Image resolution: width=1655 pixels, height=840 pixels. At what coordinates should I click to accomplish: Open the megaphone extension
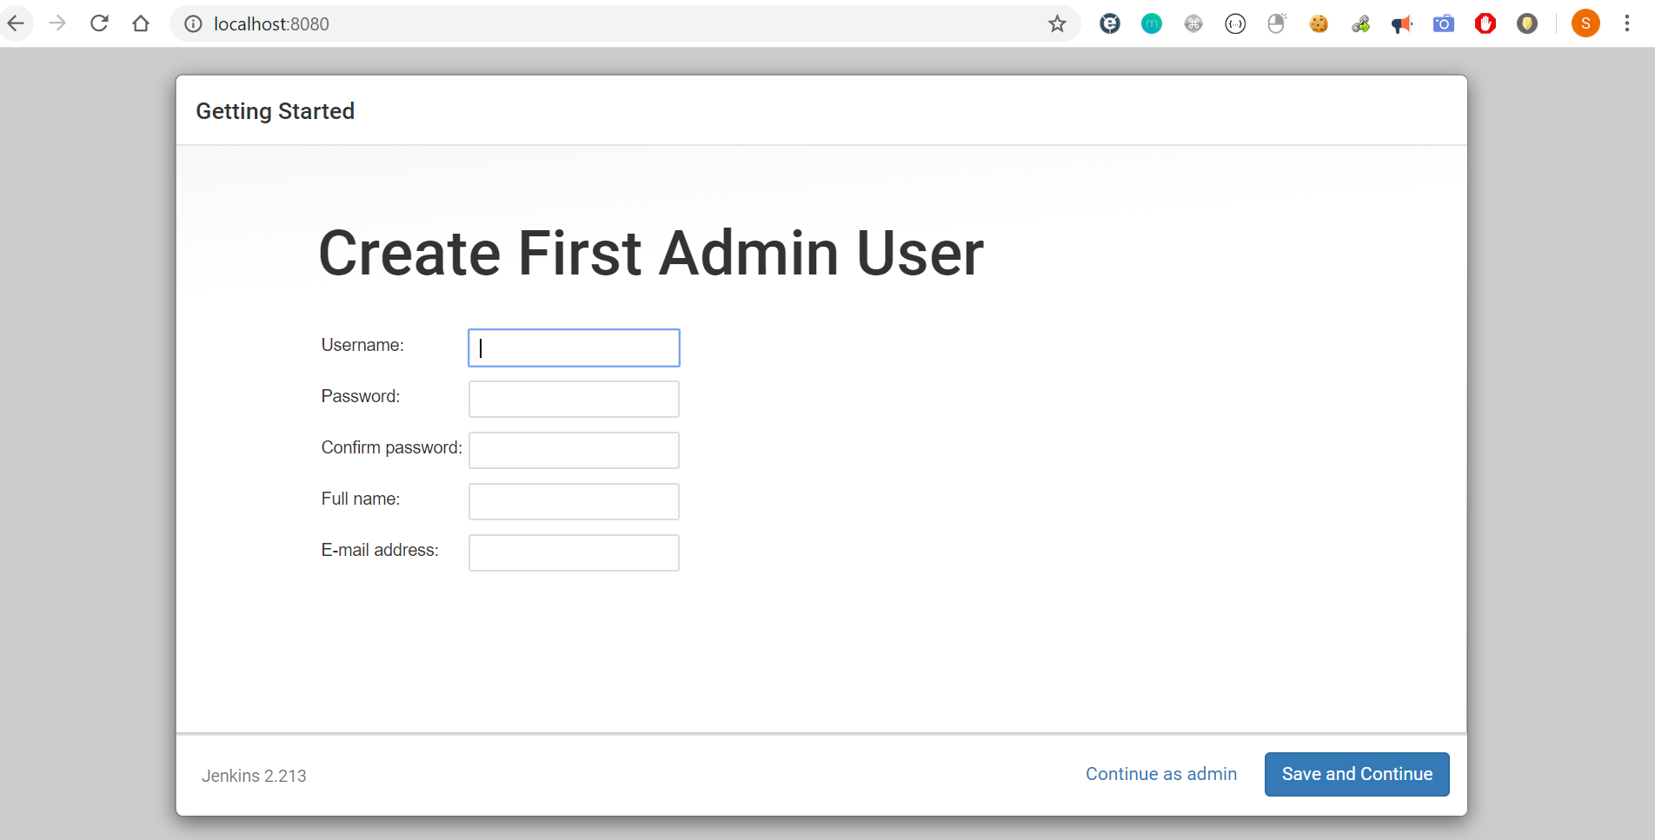(x=1401, y=23)
